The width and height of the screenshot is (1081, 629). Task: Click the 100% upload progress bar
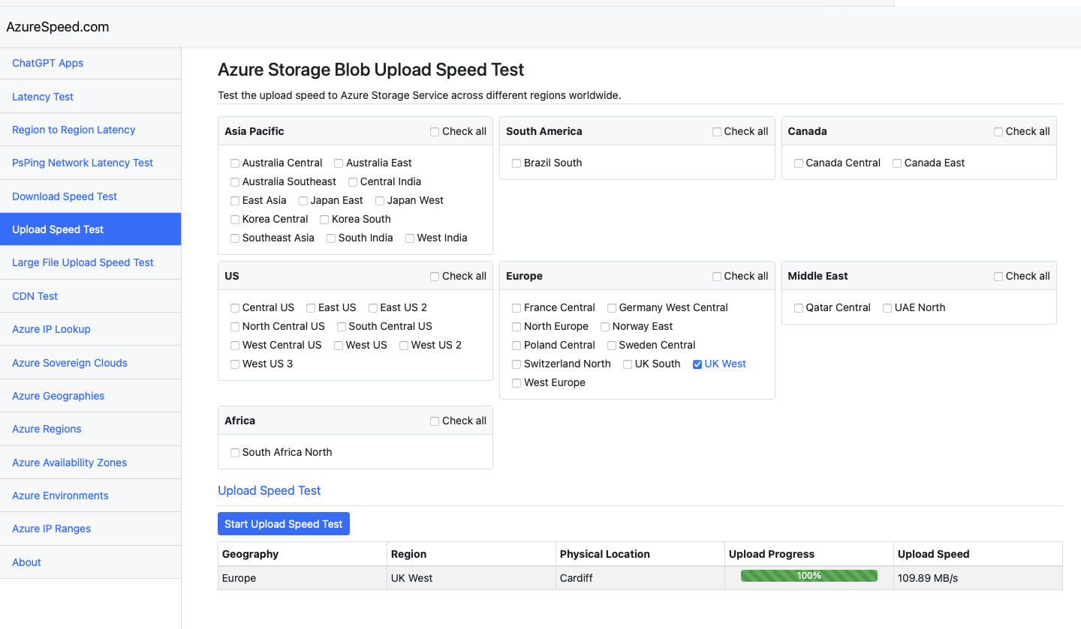tap(809, 576)
